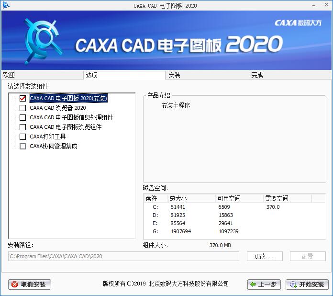Tick the CAXA CAD 电子图板浏览组件 checkbox
Viewport: 333px width, 296px height.
tap(22, 127)
